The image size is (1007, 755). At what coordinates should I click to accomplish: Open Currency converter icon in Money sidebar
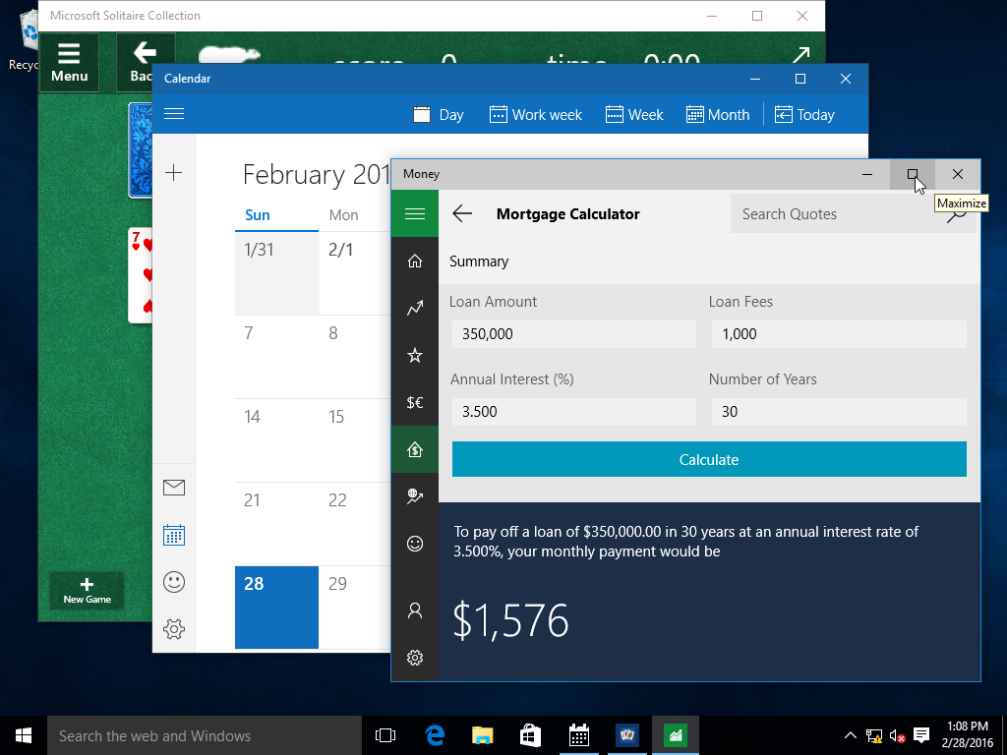415,402
